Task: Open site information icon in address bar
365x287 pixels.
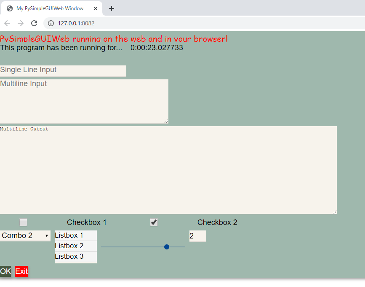Action: [x=51, y=23]
